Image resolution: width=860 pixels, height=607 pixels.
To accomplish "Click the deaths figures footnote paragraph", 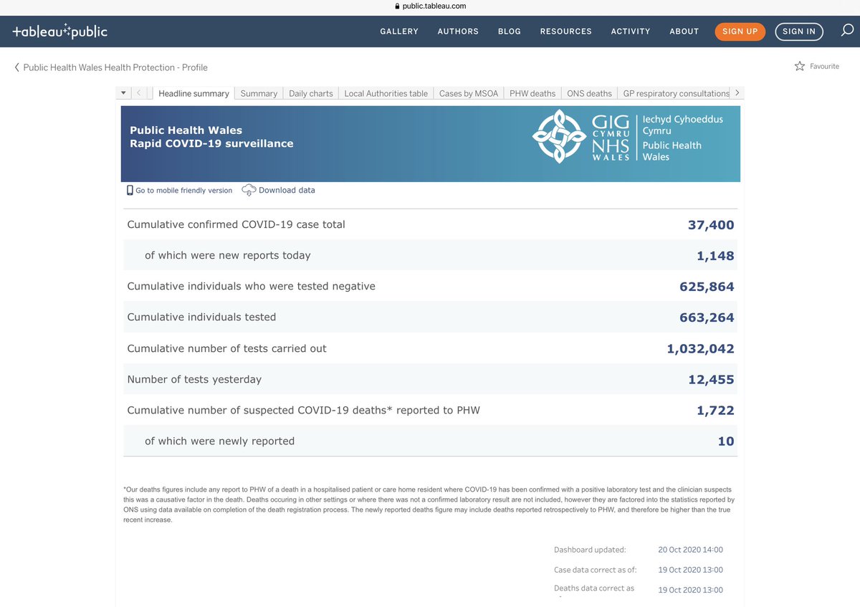I will pyautogui.click(x=429, y=505).
